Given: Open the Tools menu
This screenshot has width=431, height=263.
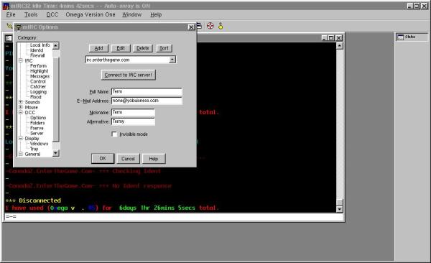Looking at the screenshot, I should click(31, 14).
